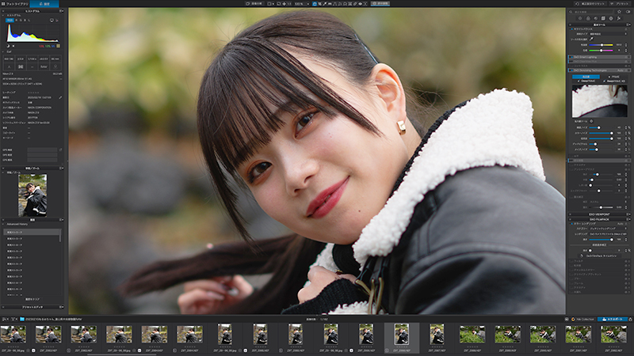Filter tools by the geometry icon

point(603,18)
